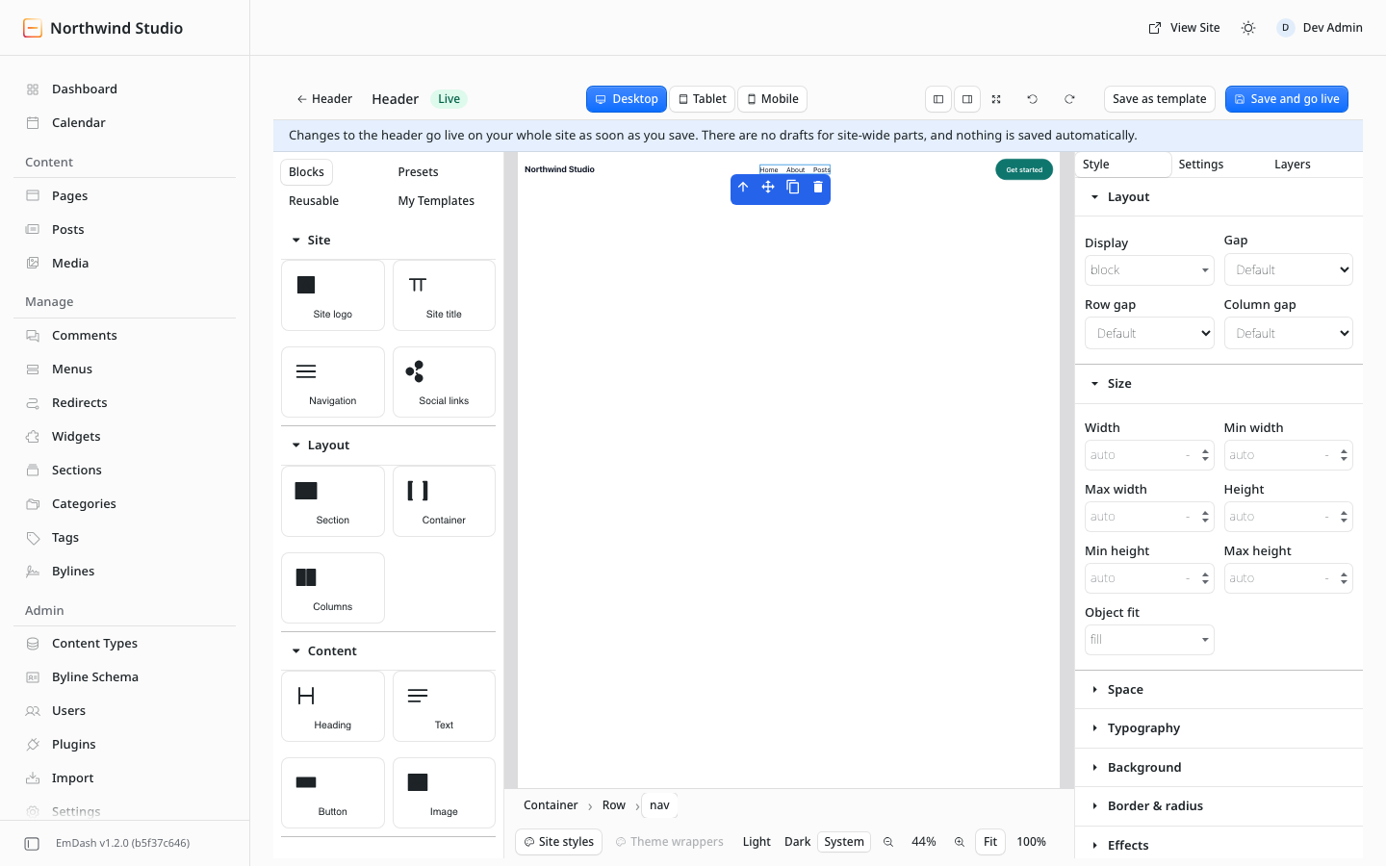Switch preview to Mobile
Image resolution: width=1386 pixels, height=866 pixels.
coord(773,99)
